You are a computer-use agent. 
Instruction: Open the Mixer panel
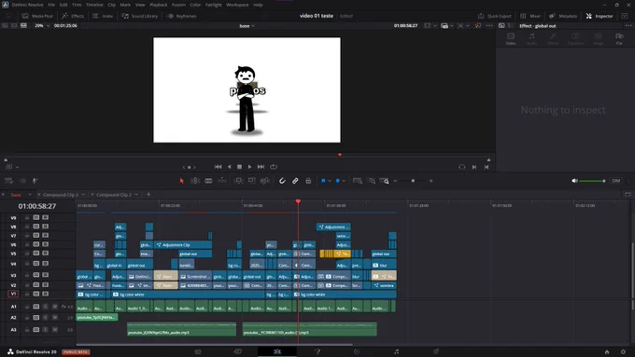click(x=530, y=16)
